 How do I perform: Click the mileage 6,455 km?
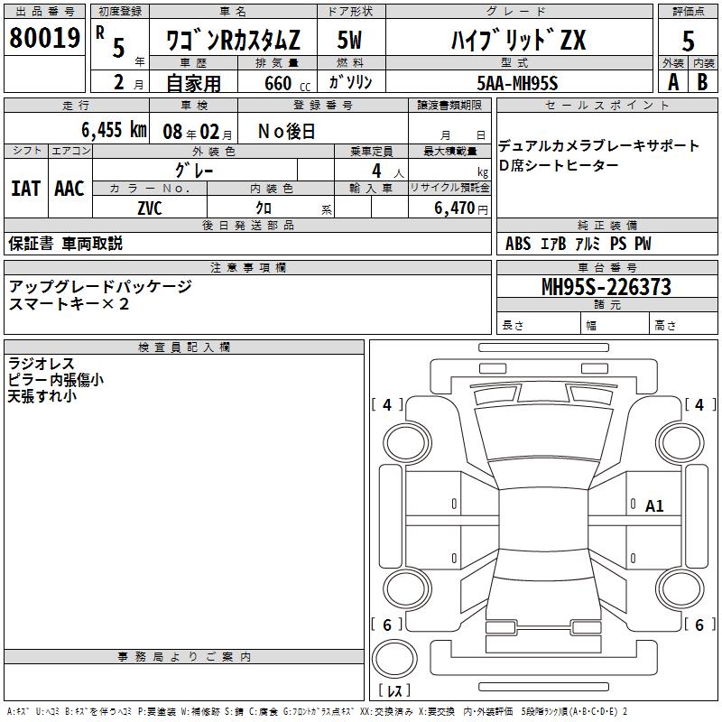(x=115, y=130)
